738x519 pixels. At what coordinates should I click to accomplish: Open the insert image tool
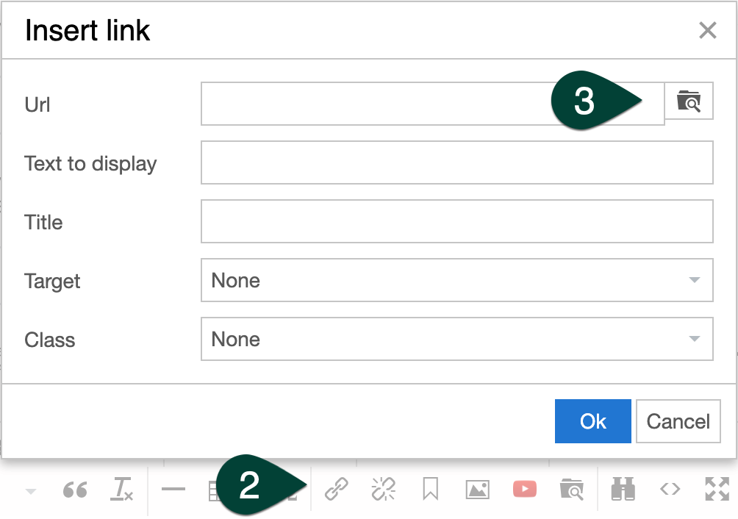[477, 489]
